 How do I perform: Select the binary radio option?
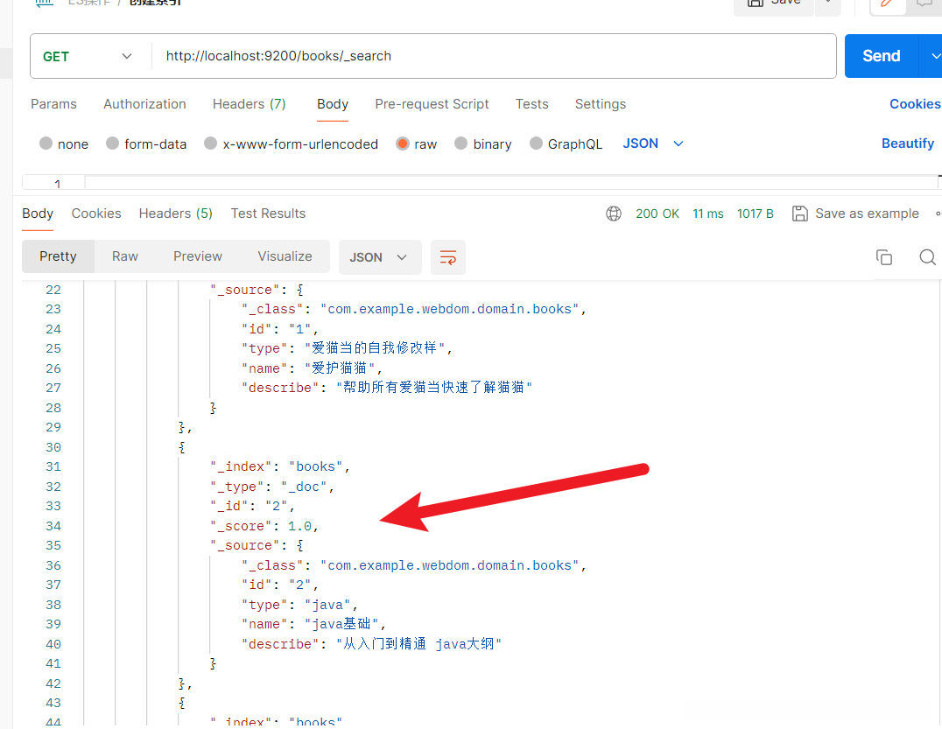[460, 144]
